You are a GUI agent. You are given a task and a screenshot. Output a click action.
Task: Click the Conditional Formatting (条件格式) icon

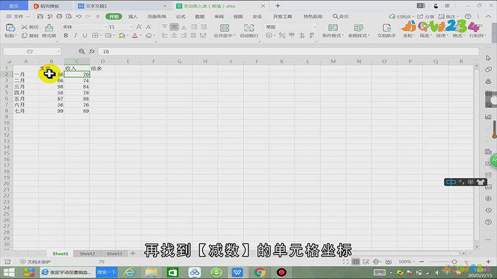tap(333, 27)
